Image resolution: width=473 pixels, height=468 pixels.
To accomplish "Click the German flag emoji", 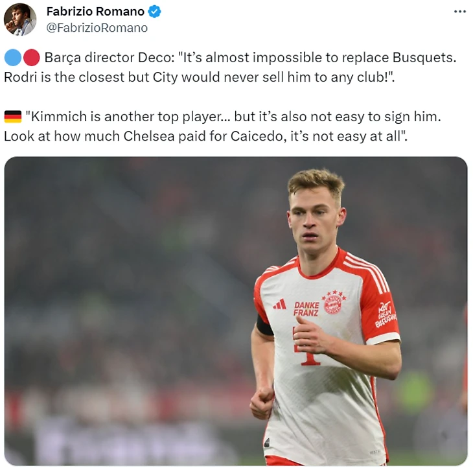I will click(x=13, y=117).
